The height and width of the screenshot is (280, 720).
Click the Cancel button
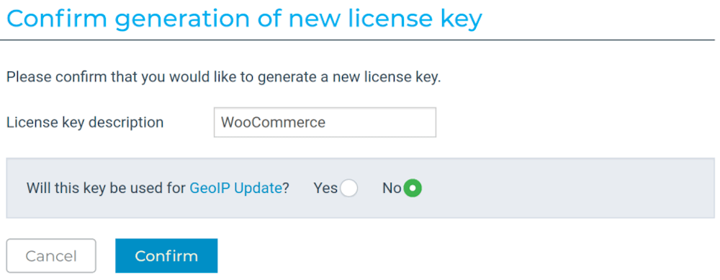(51, 256)
